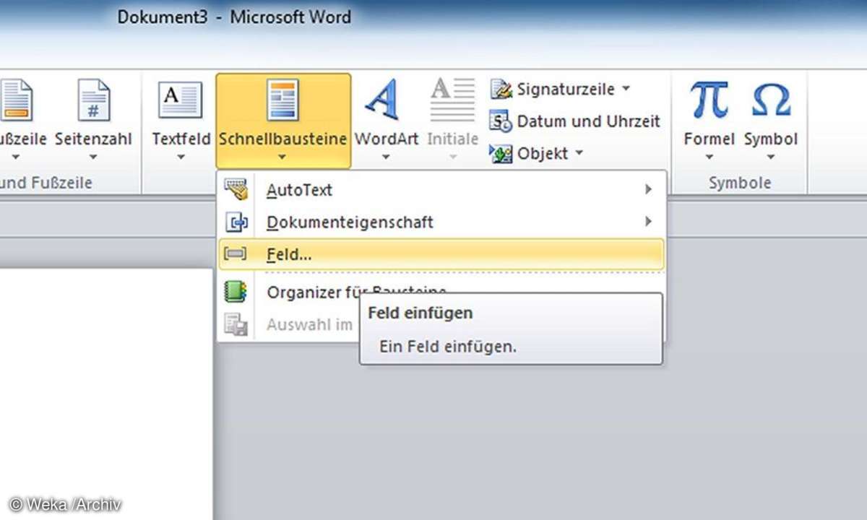Click the Objekt label text
This screenshot has width=867, height=520.
tap(543, 153)
